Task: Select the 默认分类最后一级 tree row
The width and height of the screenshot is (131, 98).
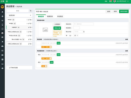Action: tap(19, 39)
